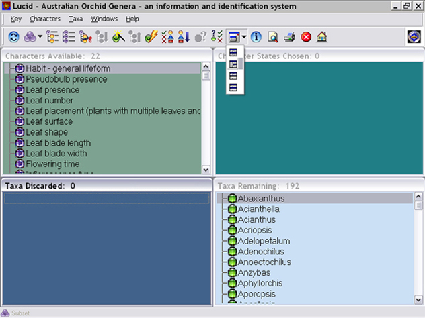Click the greyed sort-down characters icon
Viewport: 425px width, 318px height.
coord(102,37)
